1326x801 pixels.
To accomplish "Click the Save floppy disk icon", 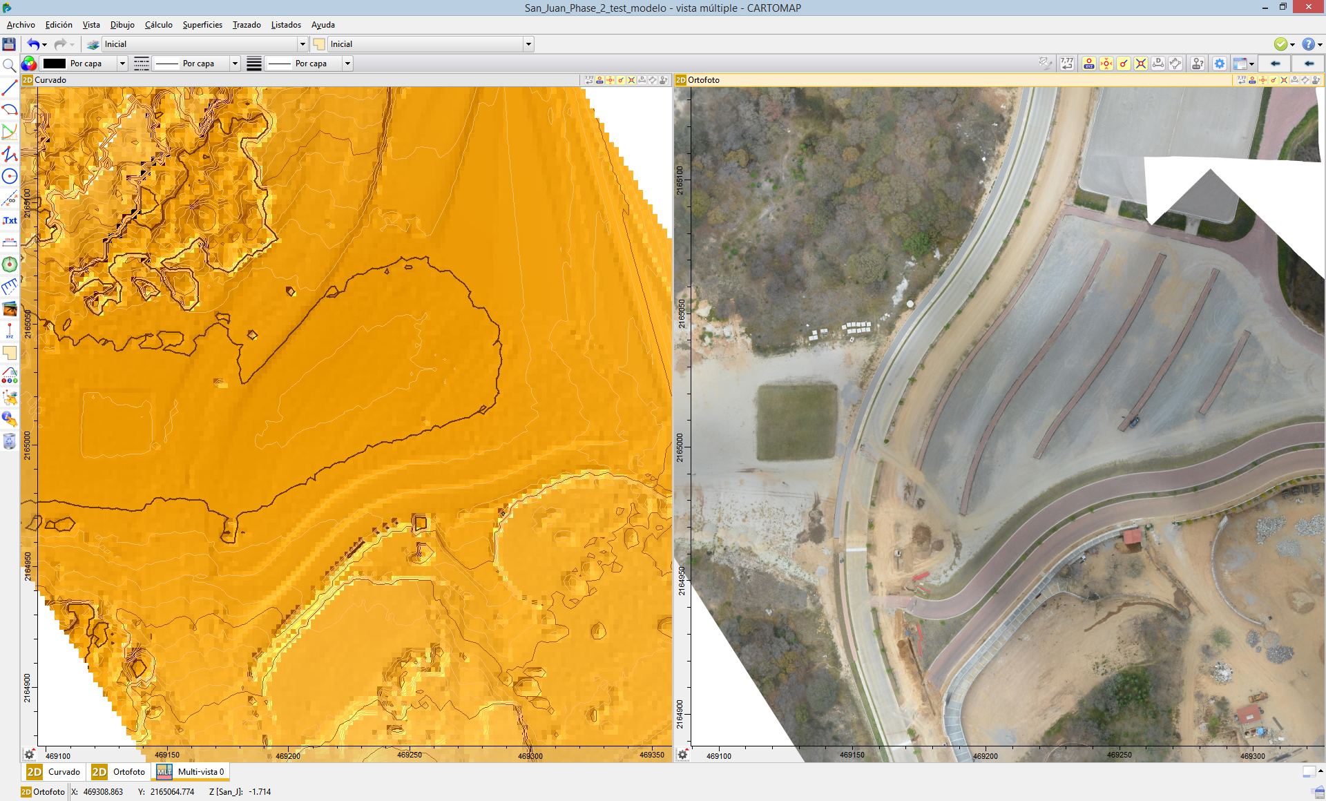I will click(9, 44).
